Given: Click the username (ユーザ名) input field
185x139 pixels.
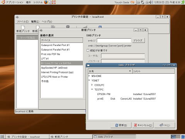Looking at the screenshot, I should click(123, 56).
